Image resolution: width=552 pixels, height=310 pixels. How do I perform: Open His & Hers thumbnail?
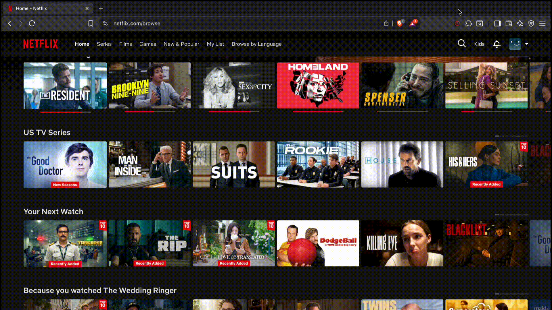point(486,164)
